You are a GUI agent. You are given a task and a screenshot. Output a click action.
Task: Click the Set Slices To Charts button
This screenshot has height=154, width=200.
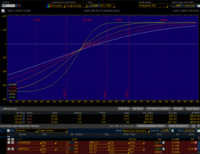(x=159, y=109)
